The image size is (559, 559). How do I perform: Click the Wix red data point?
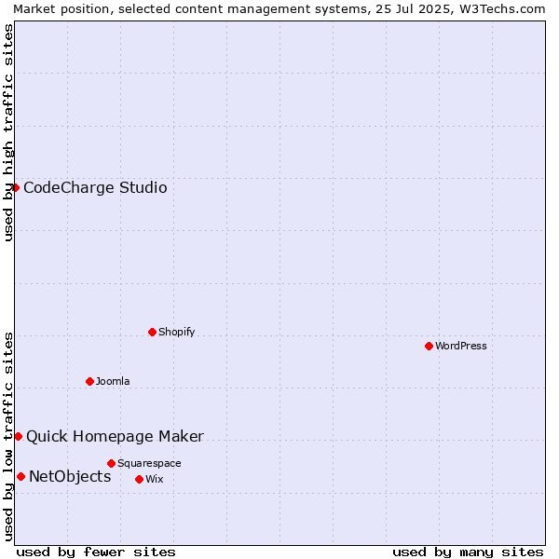140,479
